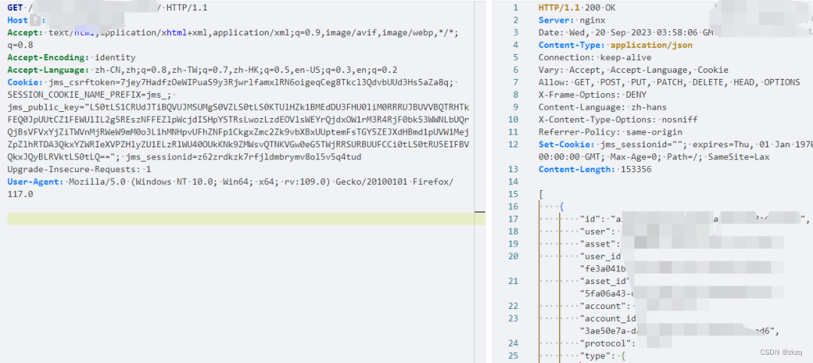Click line number 16 in response gutter
Image resolution: width=813 pixels, height=363 pixels.
pyautogui.click(x=513, y=207)
